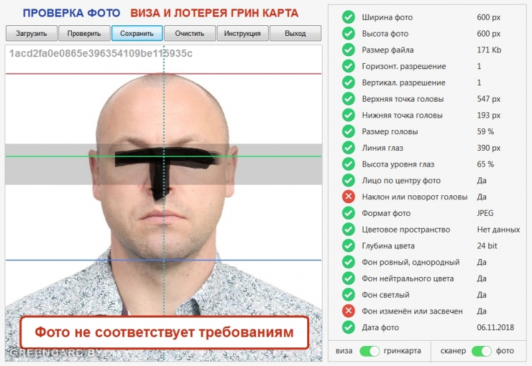Click the Проверить button
Screen dimensions: 532x366
pyautogui.click(x=84, y=33)
